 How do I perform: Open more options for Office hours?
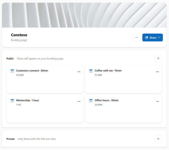(157, 101)
